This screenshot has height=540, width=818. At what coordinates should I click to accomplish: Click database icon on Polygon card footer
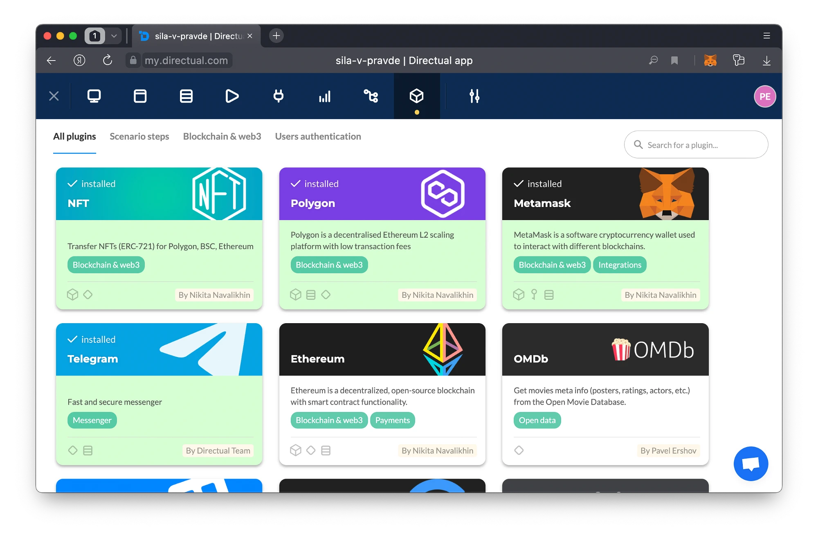point(311,295)
